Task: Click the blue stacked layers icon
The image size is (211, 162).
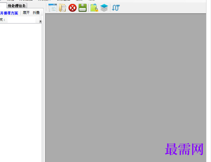Action: pos(104,8)
